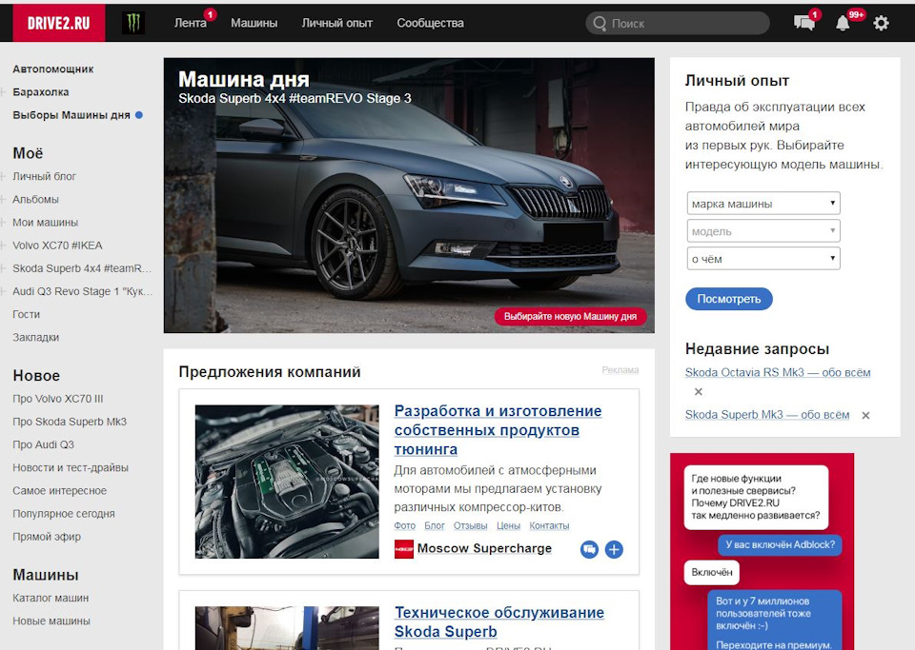Open Skoda Superb 4x4 #teamR… sidebar link

[x=82, y=268]
